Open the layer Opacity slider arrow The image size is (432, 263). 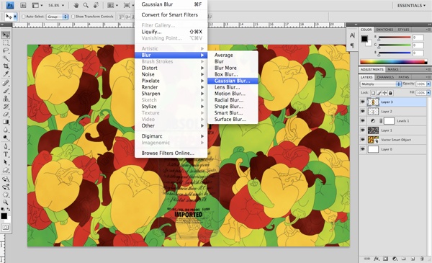click(x=428, y=84)
